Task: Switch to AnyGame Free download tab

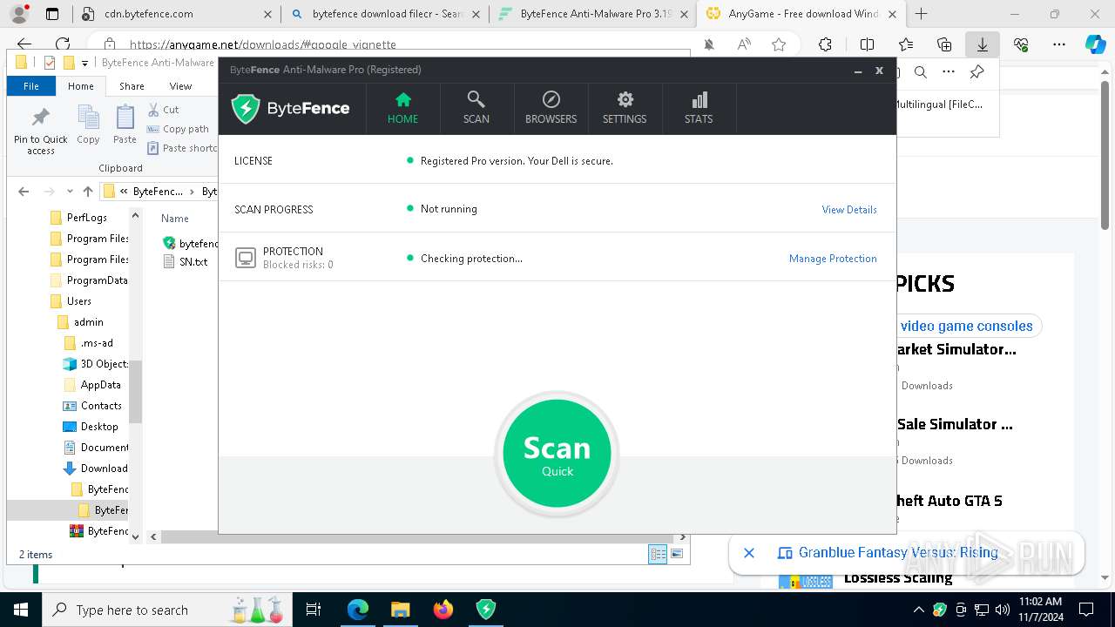Action: coord(800,14)
